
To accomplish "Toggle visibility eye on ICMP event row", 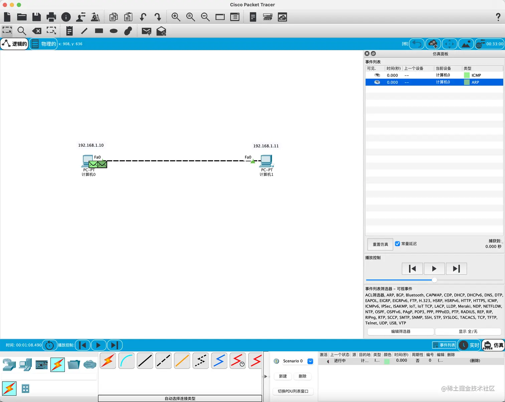I will 377,75.
